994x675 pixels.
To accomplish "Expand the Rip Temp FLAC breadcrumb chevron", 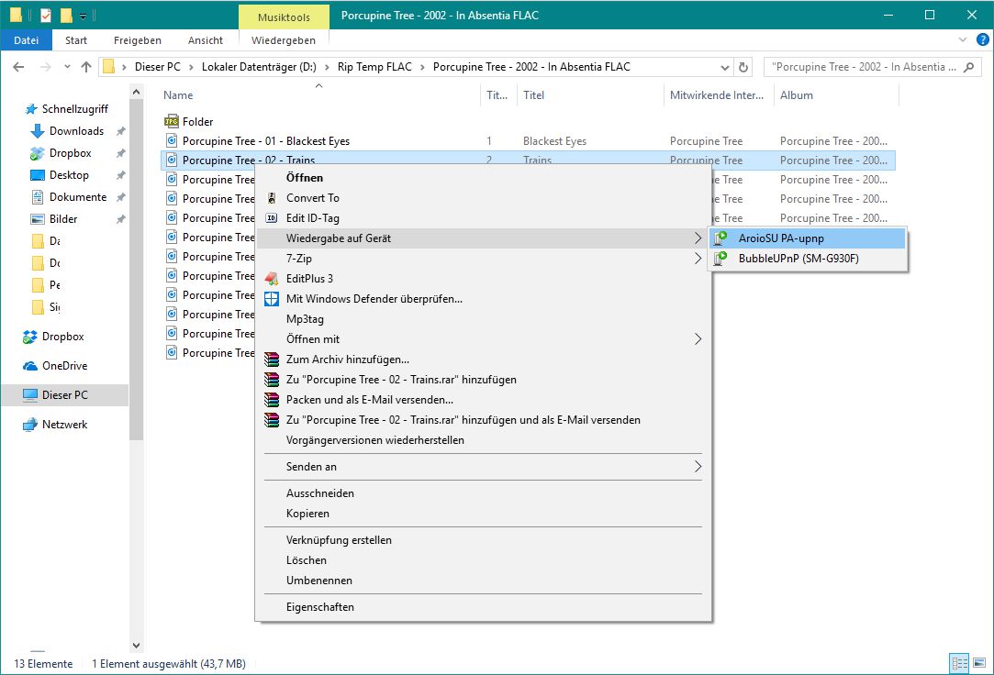I will pos(422,67).
